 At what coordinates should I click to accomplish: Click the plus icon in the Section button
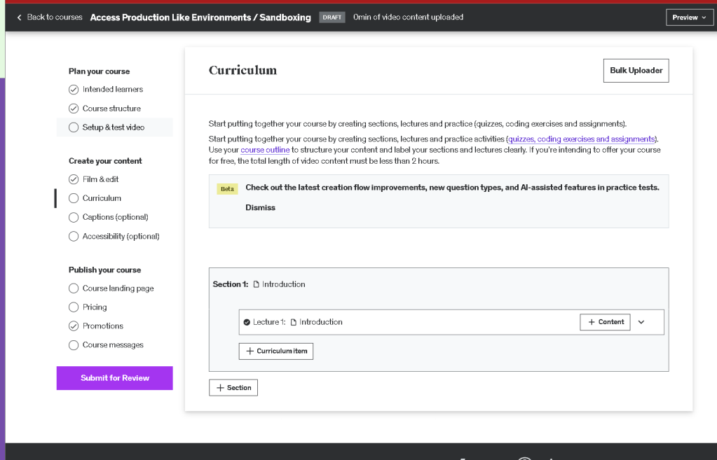pos(220,388)
